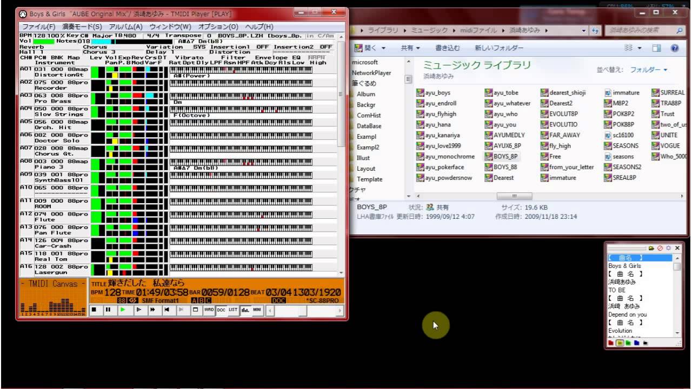
Task: Pause the playing MIDI song
Action: click(x=108, y=310)
